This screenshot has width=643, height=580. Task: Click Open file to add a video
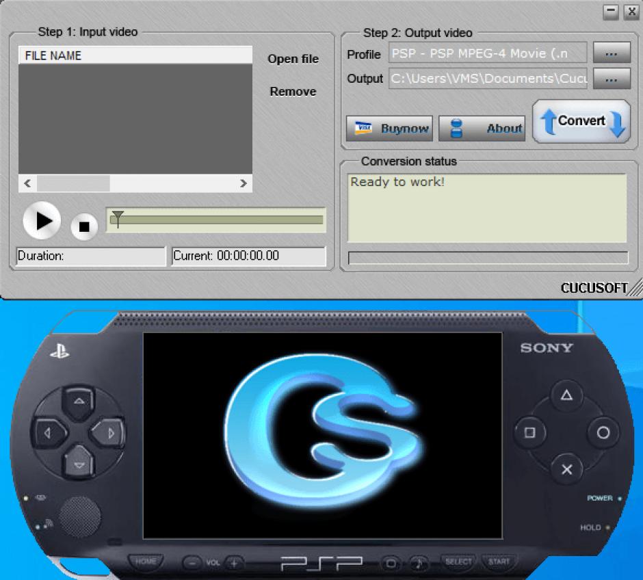(293, 59)
